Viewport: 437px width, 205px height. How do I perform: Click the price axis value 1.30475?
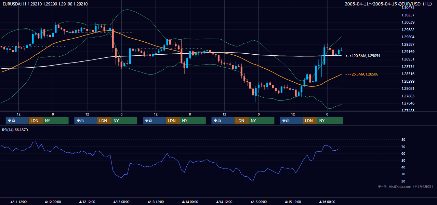coord(408,8)
